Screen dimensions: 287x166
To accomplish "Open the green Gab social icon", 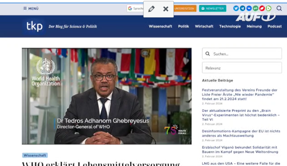I will tap(256, 8).
